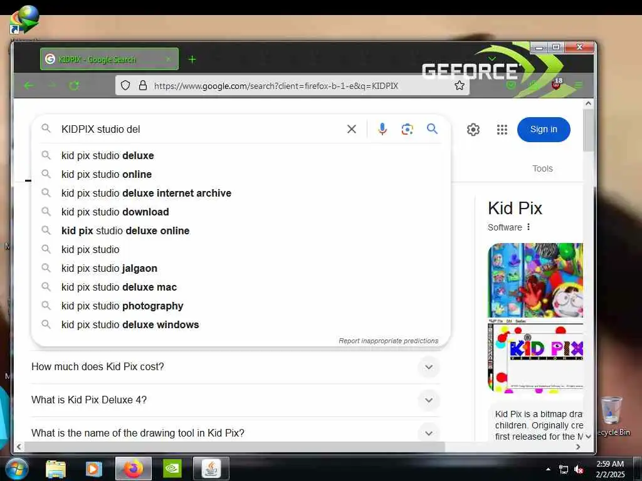Clear the search box with the X

pyautogui.click(x=351, y=129)
